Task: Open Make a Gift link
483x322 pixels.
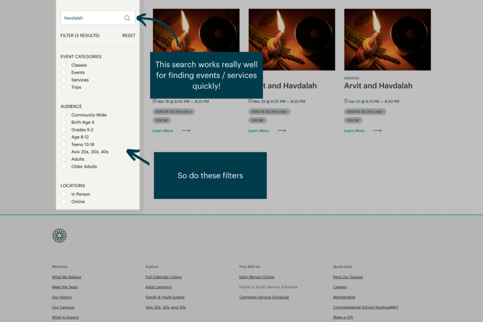Action: (343, 317)
